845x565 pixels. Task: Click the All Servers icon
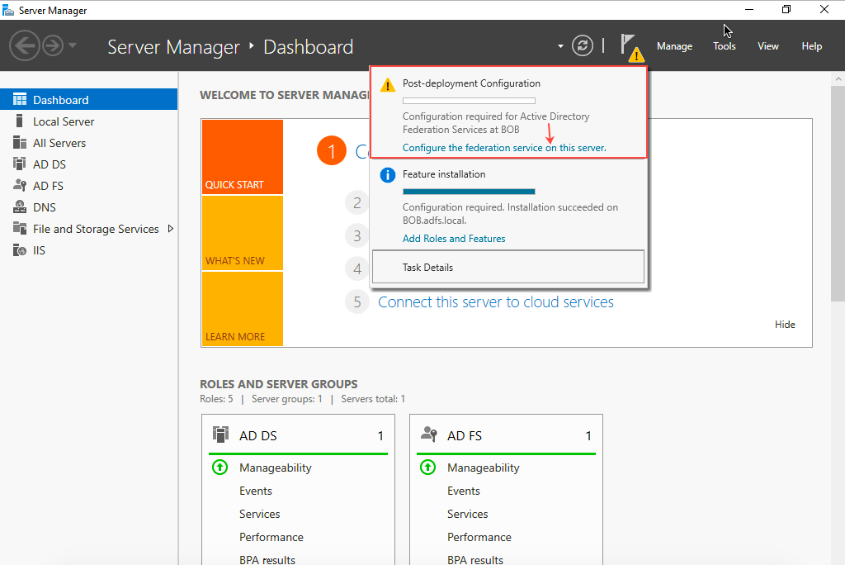[20, 142]
